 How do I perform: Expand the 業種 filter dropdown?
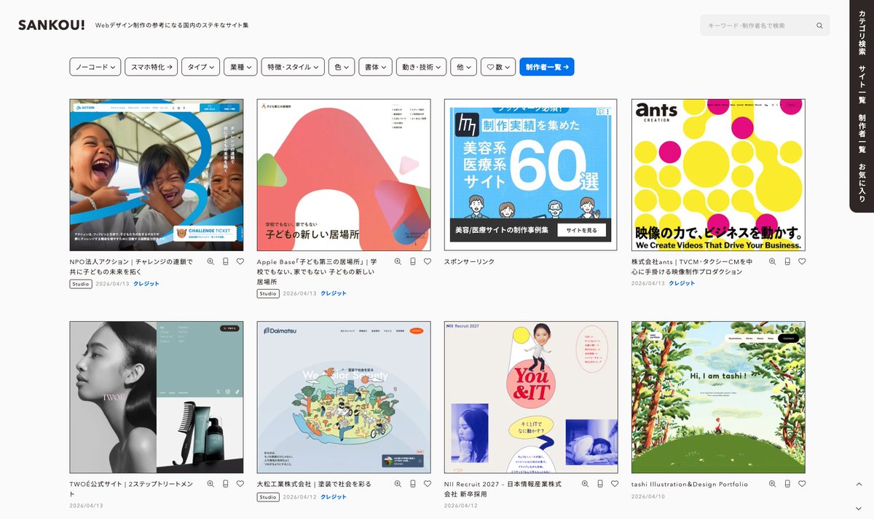(240, 67)
